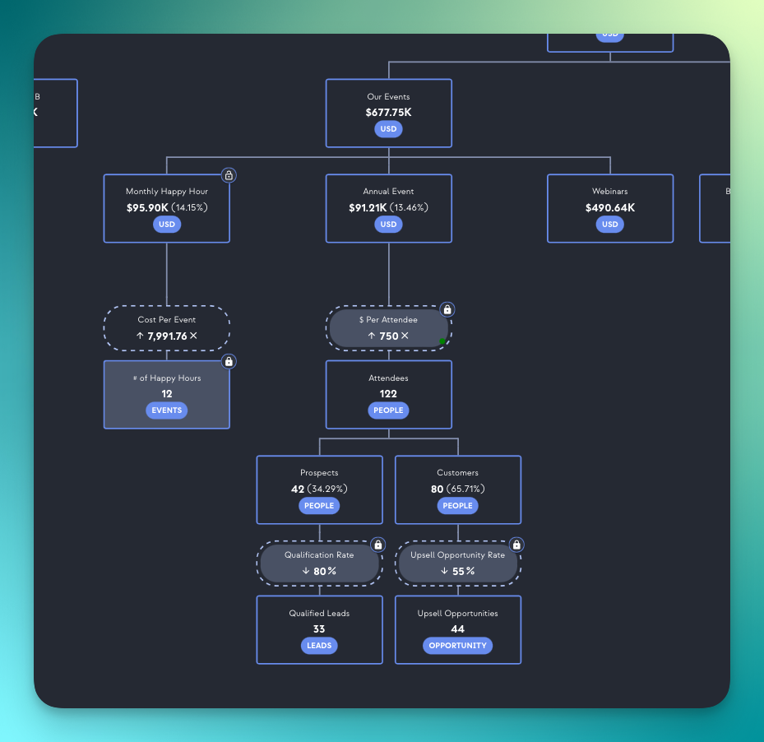Click the $490.64K value
The width and height of the screenshot is (764, 742).
point(610,207)
